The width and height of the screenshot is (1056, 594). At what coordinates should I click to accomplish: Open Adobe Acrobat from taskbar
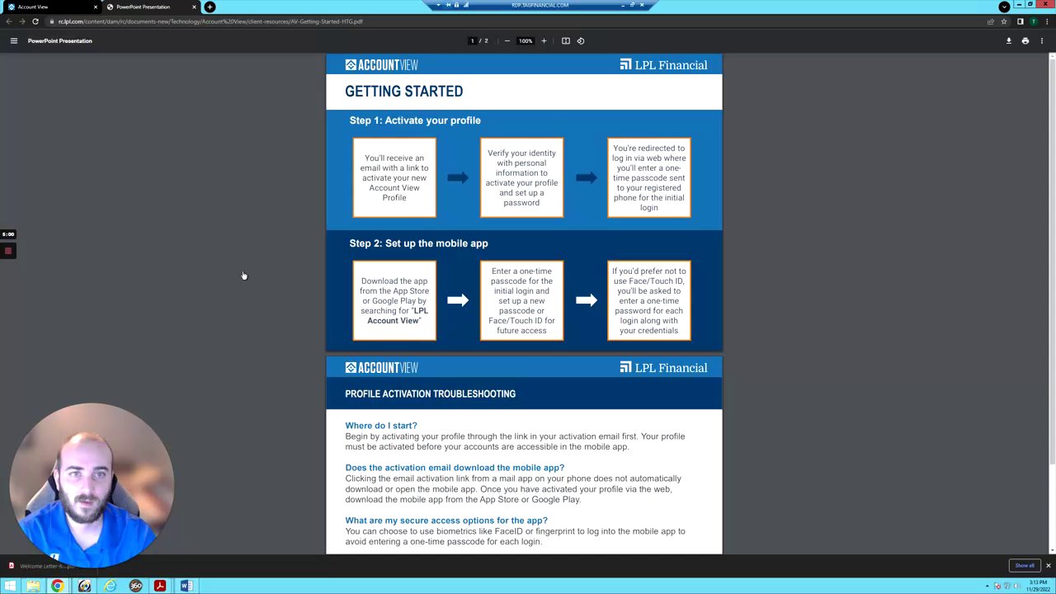tap(160, 586)
